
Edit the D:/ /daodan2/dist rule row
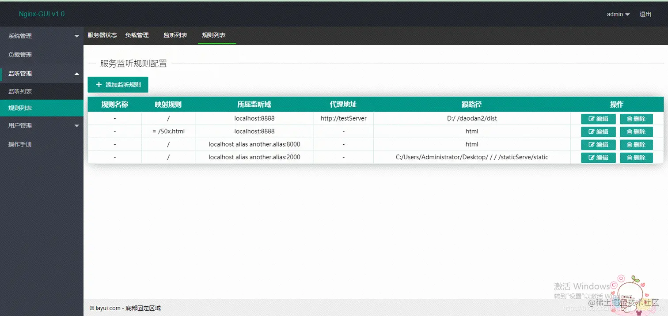point(598,119)
